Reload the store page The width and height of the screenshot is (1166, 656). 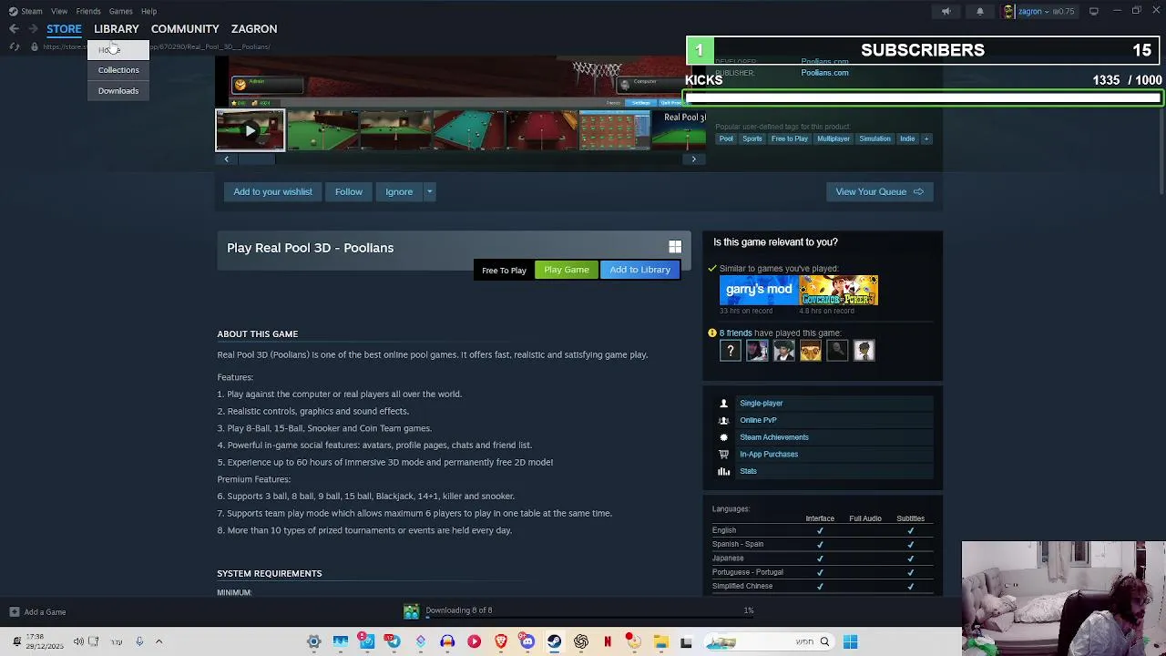14,46
